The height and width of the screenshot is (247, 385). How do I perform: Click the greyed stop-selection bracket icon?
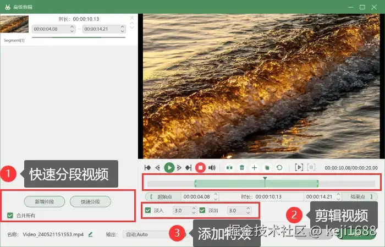pyautogui.click(x=311, y=167)
